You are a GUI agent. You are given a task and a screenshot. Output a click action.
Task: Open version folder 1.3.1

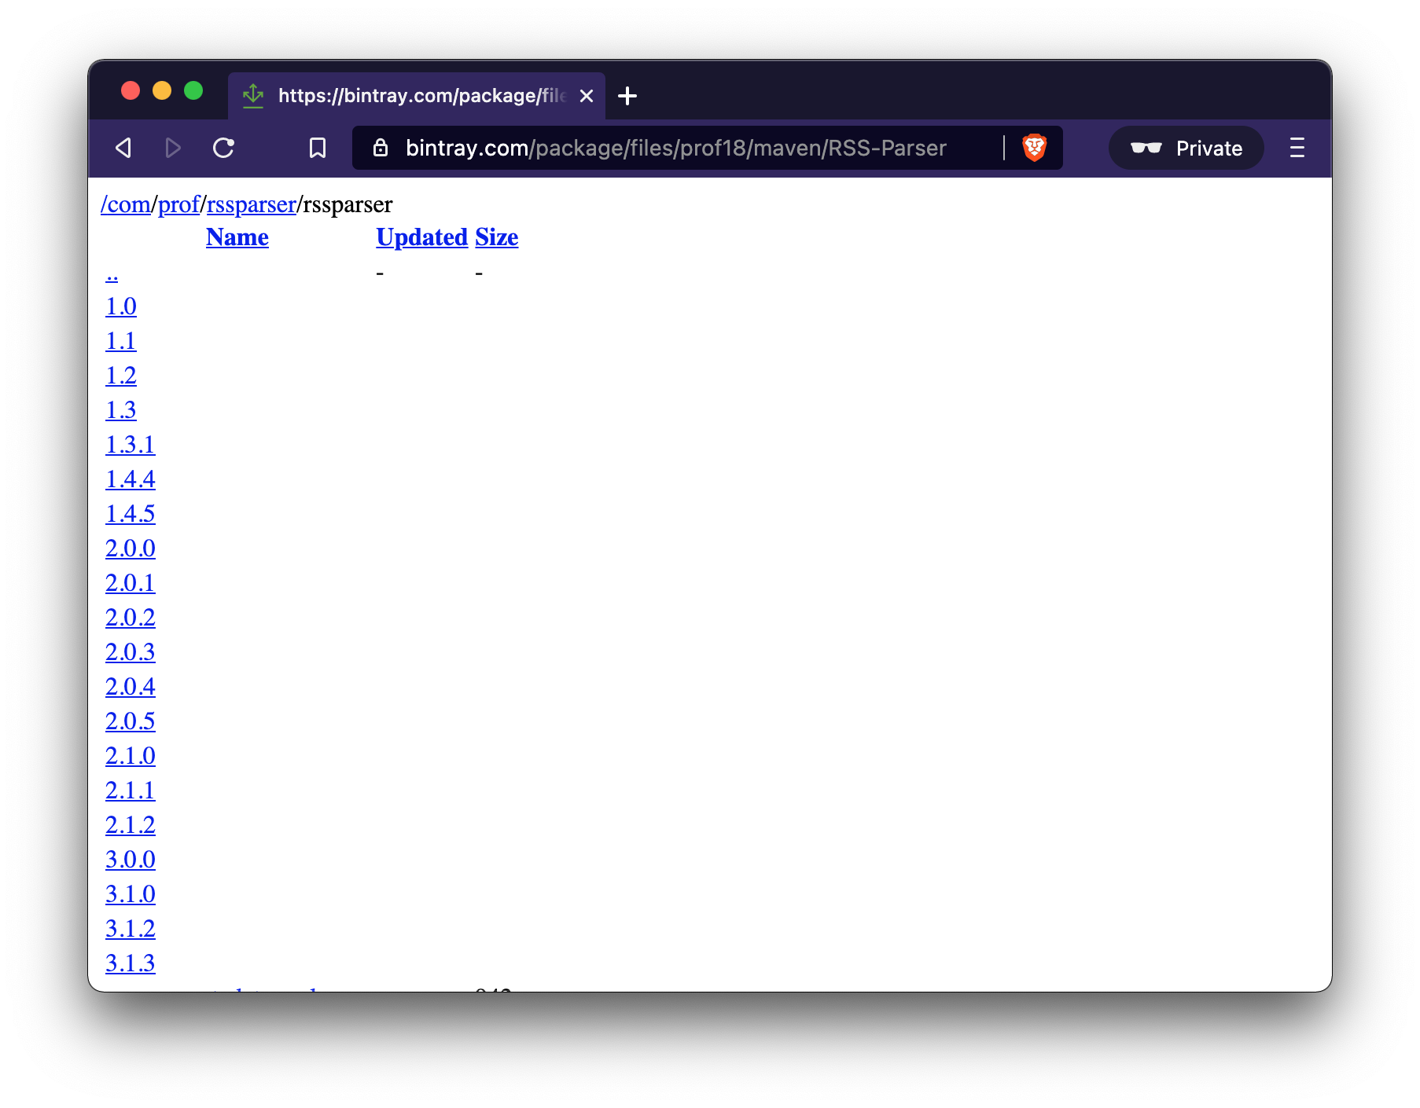point(131,445)
